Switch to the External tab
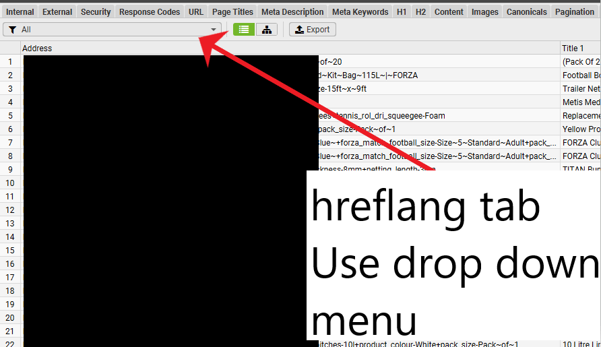 point(57,12)
